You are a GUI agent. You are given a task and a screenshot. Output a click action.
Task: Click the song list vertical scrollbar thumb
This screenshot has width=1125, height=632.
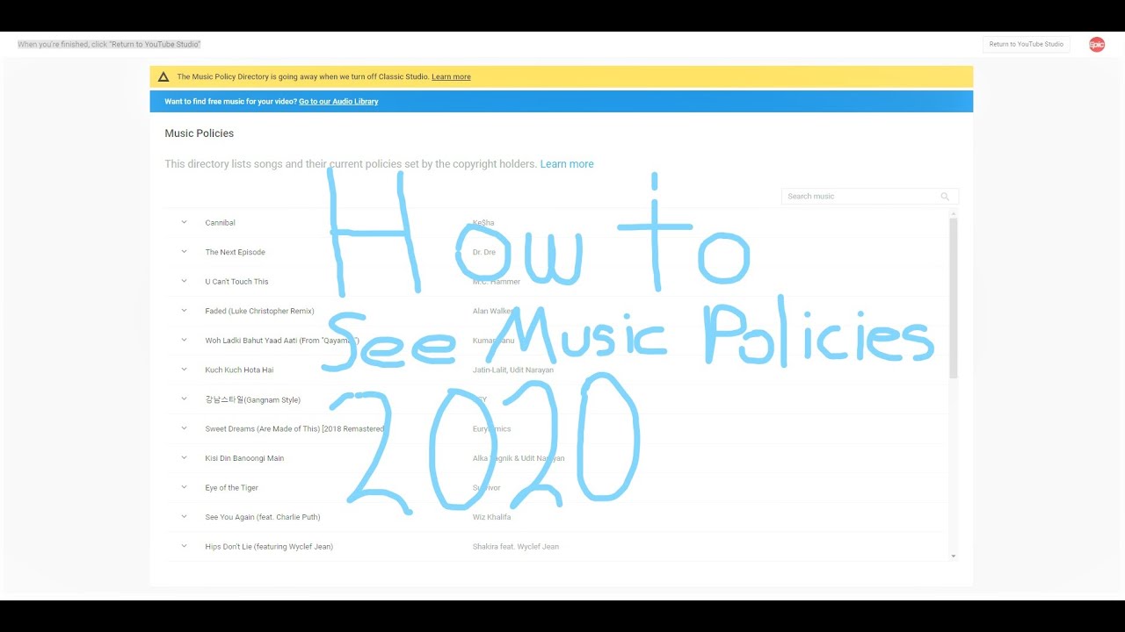point(954,298)
